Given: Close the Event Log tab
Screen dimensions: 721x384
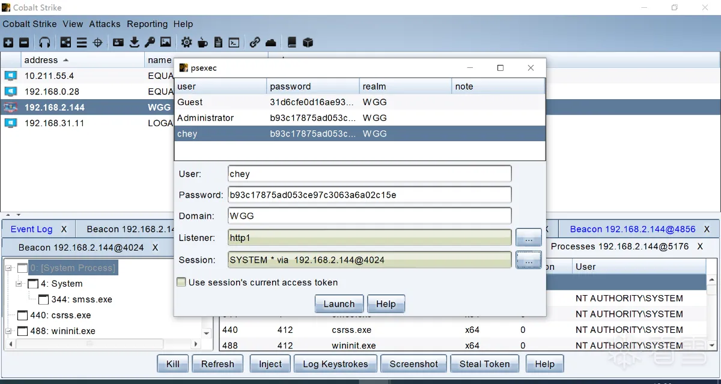Looking at the screenshot, I should coord(65,229).
